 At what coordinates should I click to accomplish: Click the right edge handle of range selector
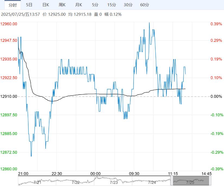pos(210,181)
